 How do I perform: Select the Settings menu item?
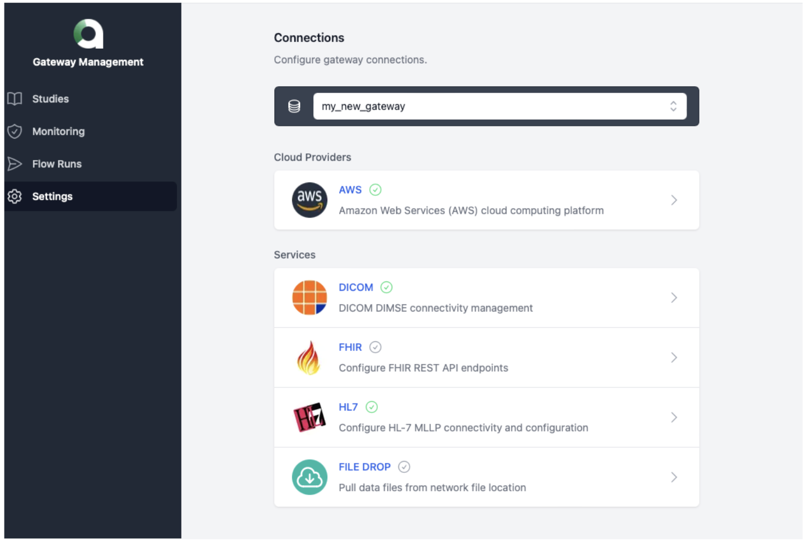(x=91, y=196)
